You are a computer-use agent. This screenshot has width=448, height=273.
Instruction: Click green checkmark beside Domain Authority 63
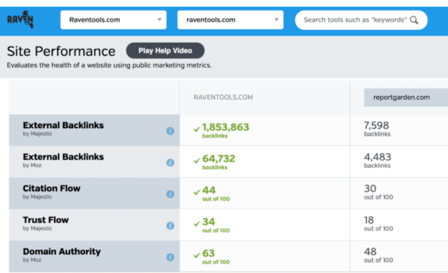point(196,254)
